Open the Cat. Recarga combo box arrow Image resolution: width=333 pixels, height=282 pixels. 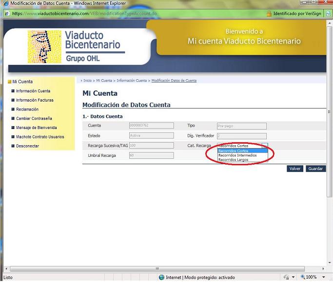tap(265, 146)
